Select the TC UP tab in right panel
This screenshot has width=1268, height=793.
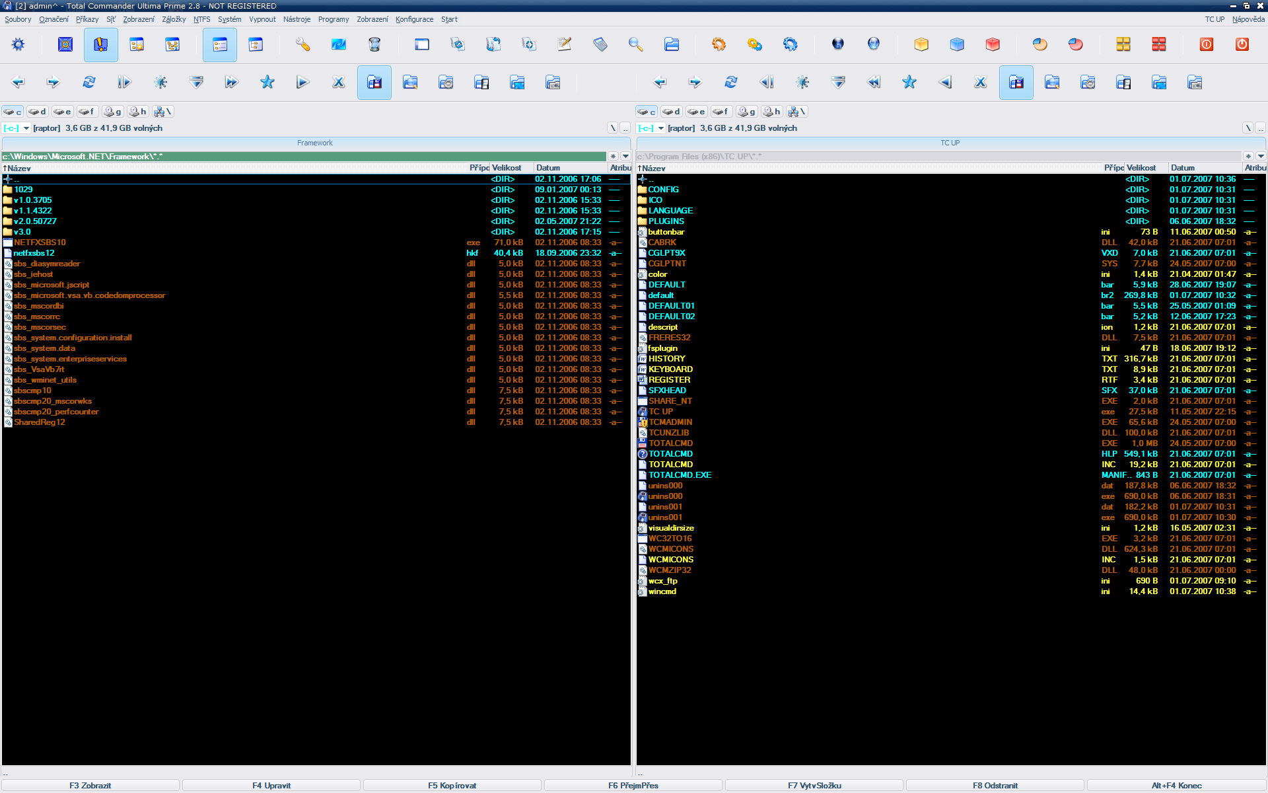(x=950, y=143)
